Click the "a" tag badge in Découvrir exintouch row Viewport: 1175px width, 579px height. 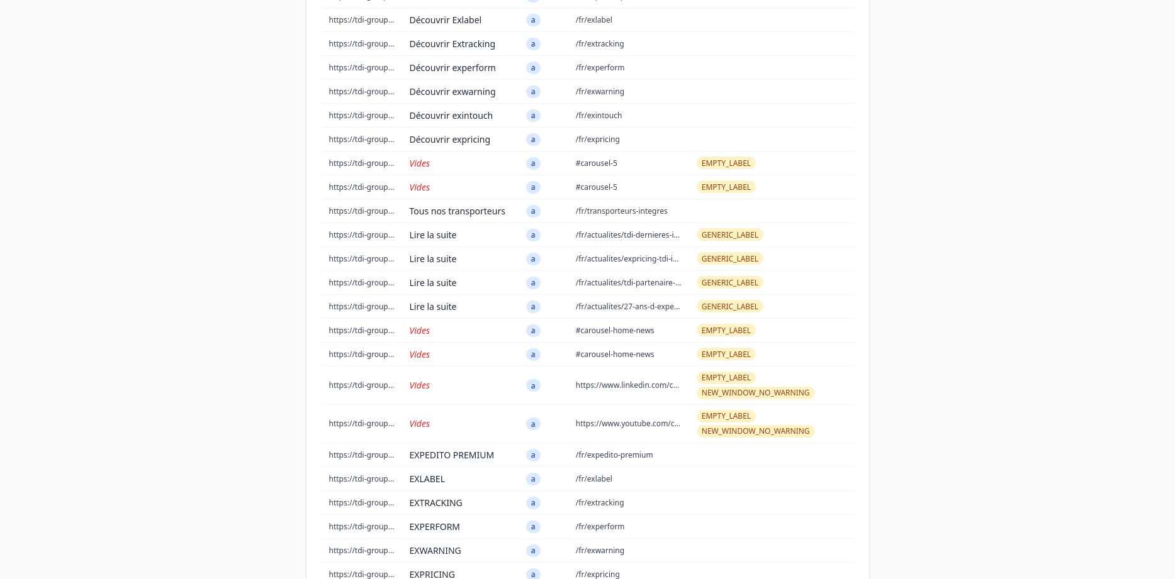pos(533,116)
